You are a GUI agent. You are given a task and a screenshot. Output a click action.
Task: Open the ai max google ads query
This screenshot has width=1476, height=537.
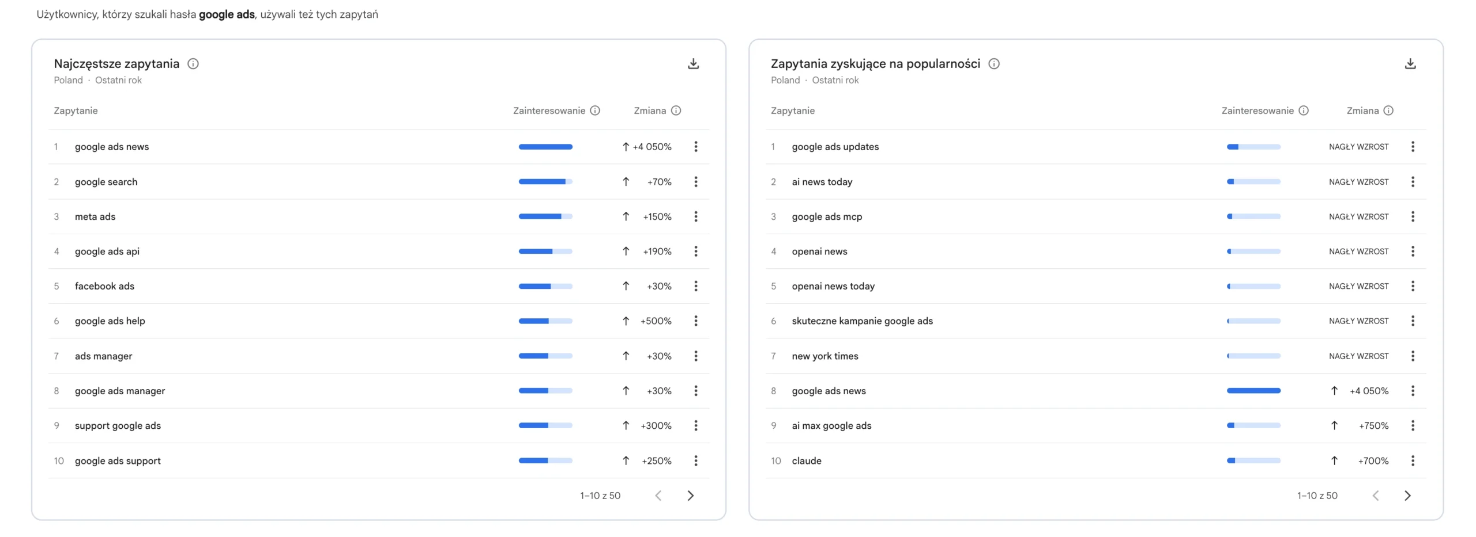point(831,426)
